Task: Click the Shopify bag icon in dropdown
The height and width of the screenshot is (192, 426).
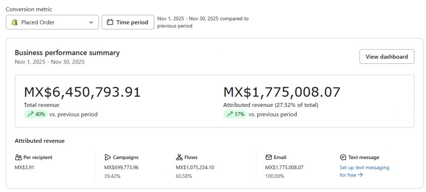Action: tap(15, 22)
